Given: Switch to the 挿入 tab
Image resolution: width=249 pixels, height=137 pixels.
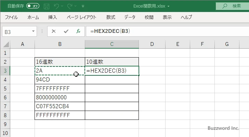Looking at the screenshot, I should click(x=53, y=17).
